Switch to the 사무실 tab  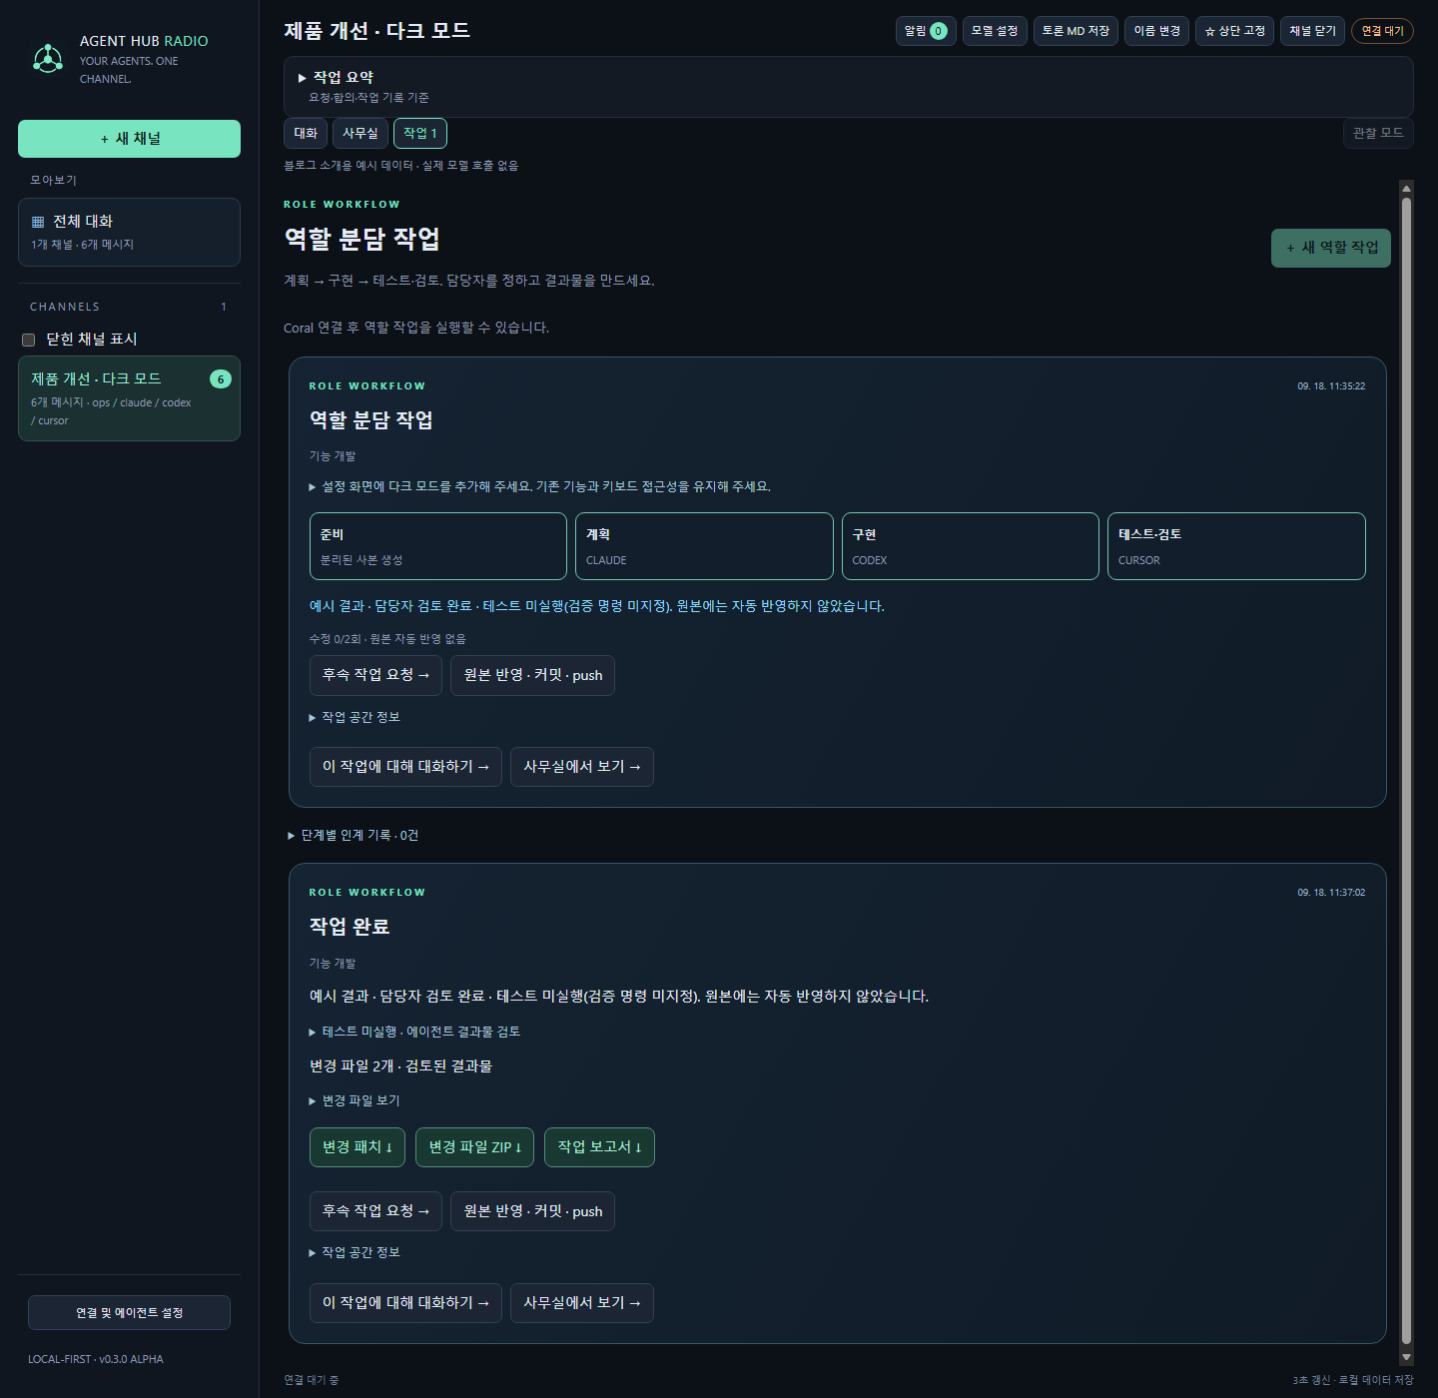point(360,133)
